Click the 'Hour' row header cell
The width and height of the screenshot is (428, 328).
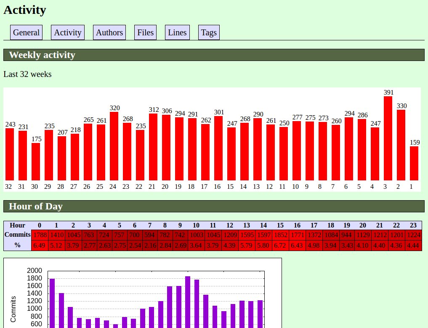[x=18, y=225]
